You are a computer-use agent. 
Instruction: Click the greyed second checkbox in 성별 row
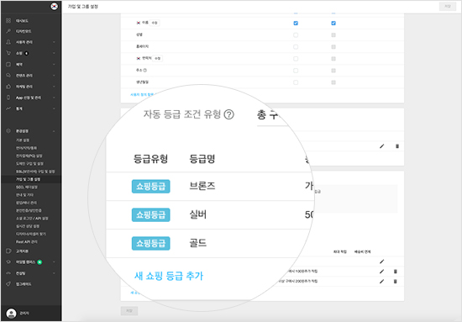pyautogui.click(x=333, y=34)
